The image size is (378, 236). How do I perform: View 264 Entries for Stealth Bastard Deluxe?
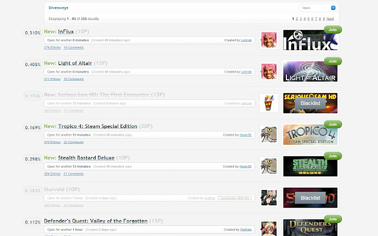point(53,173)
